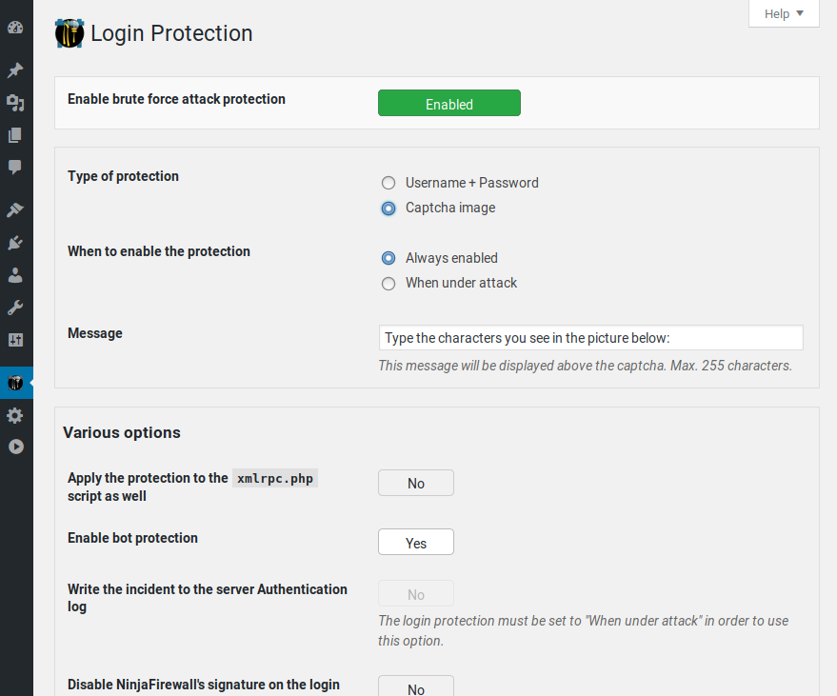
Task: Toggle brute force protection Enabled switch
Action: [x=449, y=104]
